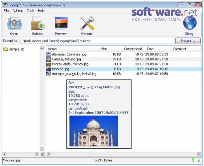This screenshot has width=204, height=166.
Task: Open the Help menu
Action: pyautogui.click(x=41, y=11)
